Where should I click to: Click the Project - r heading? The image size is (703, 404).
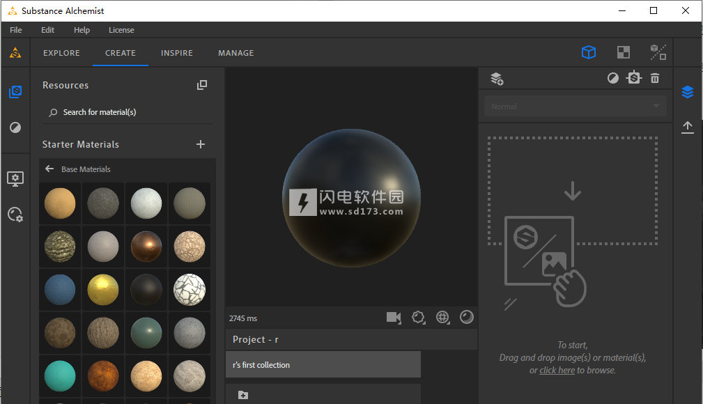(x=256, y=339)
